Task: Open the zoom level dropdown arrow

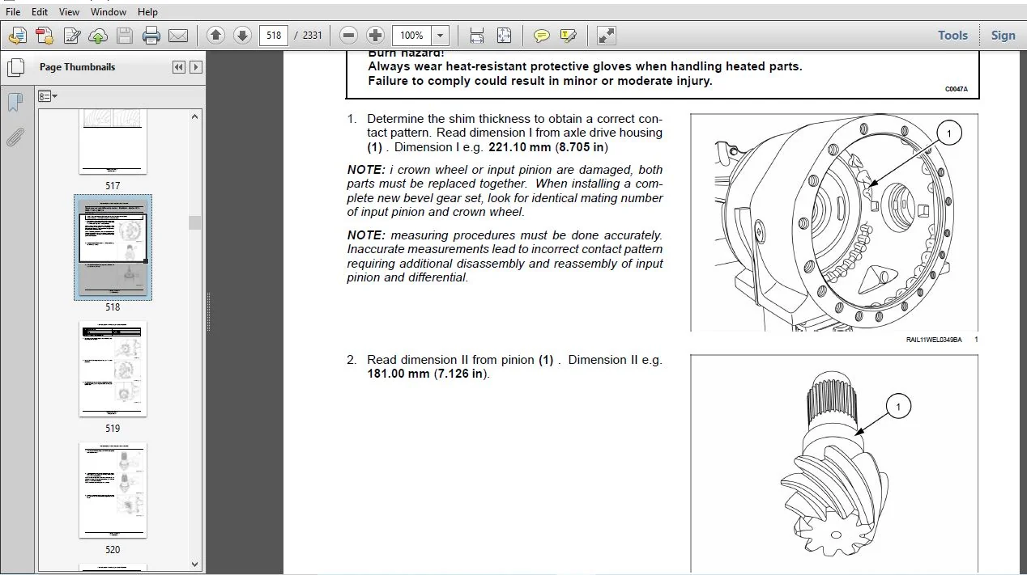Action: [440, 36]
